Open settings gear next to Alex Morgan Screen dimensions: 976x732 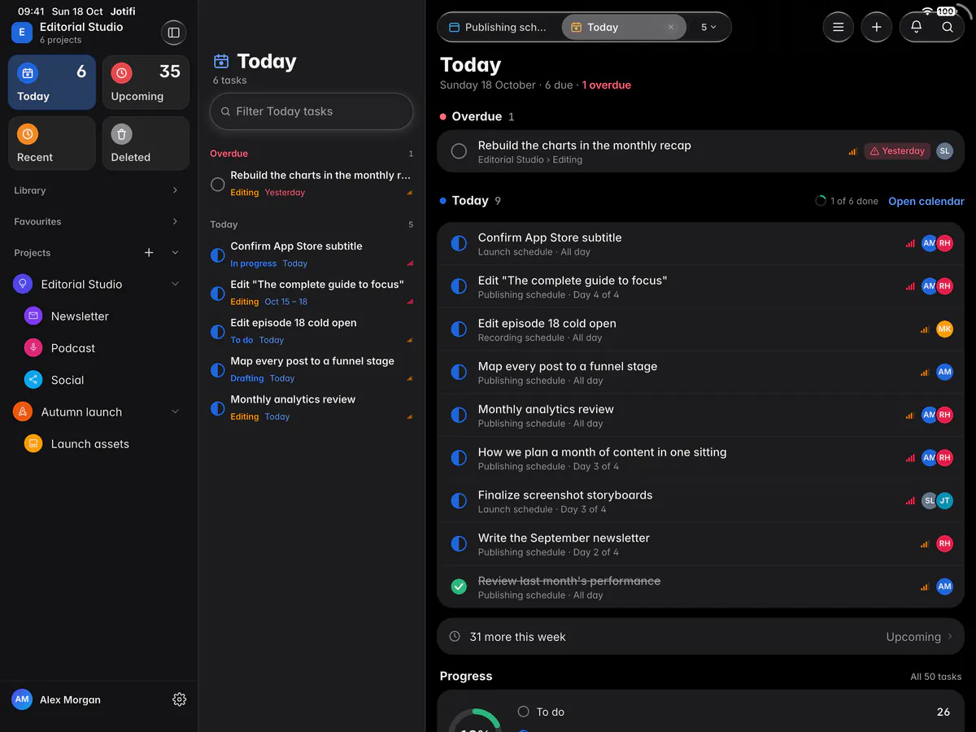pyautogui.click(x=180, y=699)
